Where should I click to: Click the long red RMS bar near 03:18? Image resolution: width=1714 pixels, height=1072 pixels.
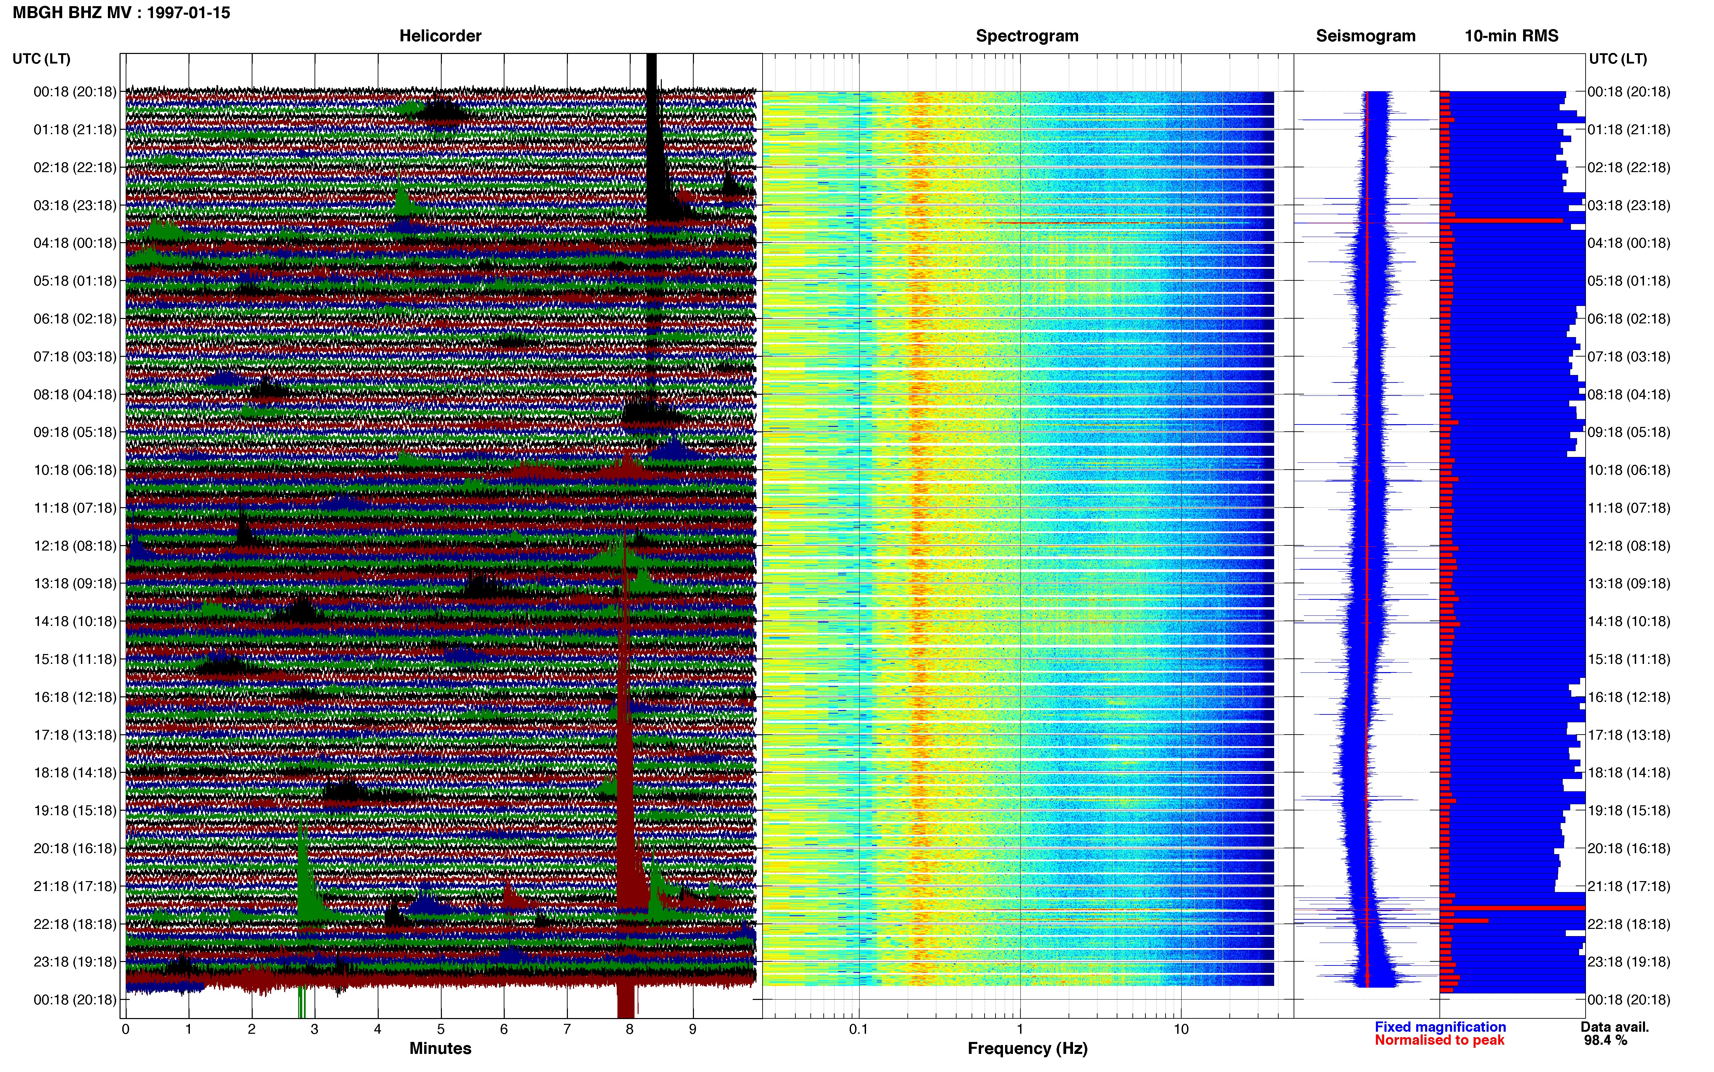[1501, 221]
